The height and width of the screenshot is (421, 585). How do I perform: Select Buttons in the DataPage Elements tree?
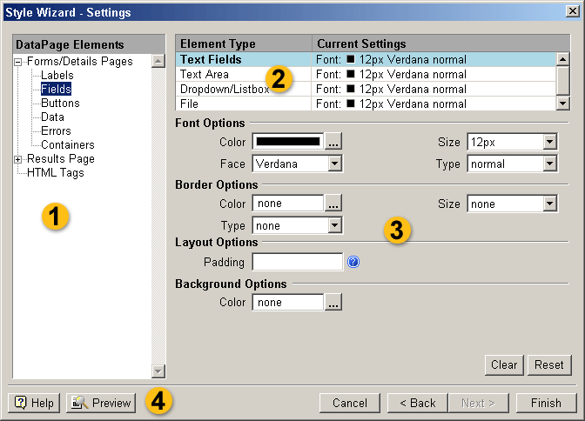click(x=60, y=103)
